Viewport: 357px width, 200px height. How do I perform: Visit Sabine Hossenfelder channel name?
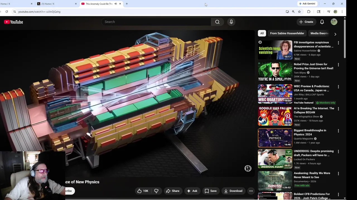click(x=305, y=51)
